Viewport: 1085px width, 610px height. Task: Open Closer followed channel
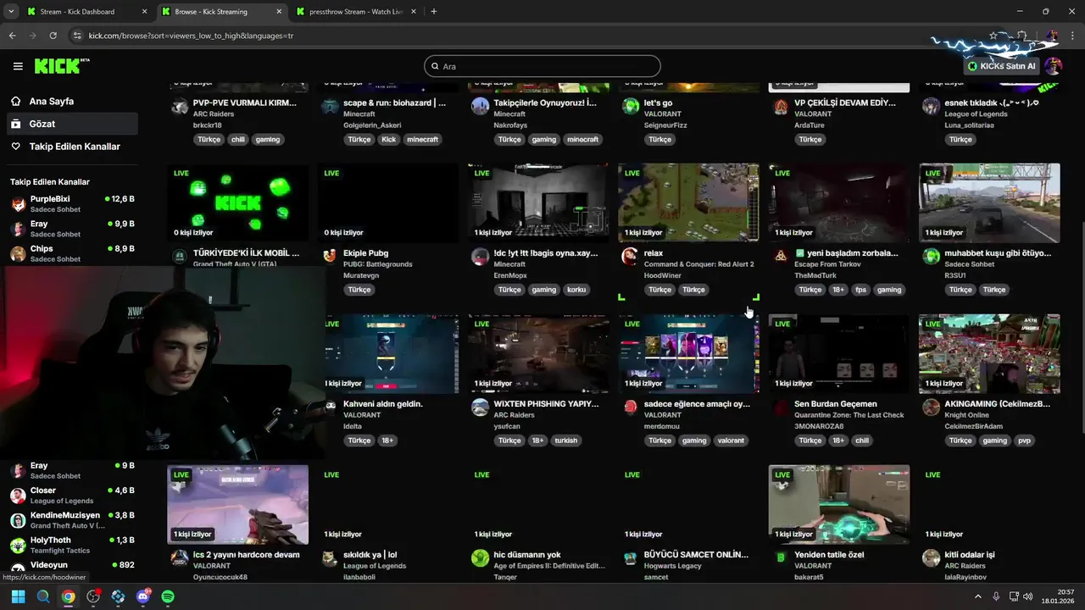[x=72, y=495]
